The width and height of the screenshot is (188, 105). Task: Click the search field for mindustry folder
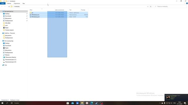point(170,6)
